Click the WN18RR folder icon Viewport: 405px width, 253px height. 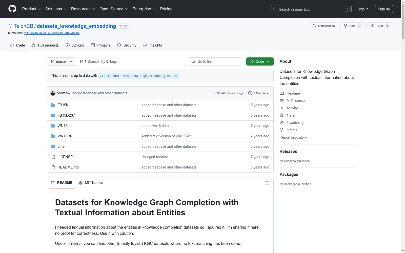point(53,136)
